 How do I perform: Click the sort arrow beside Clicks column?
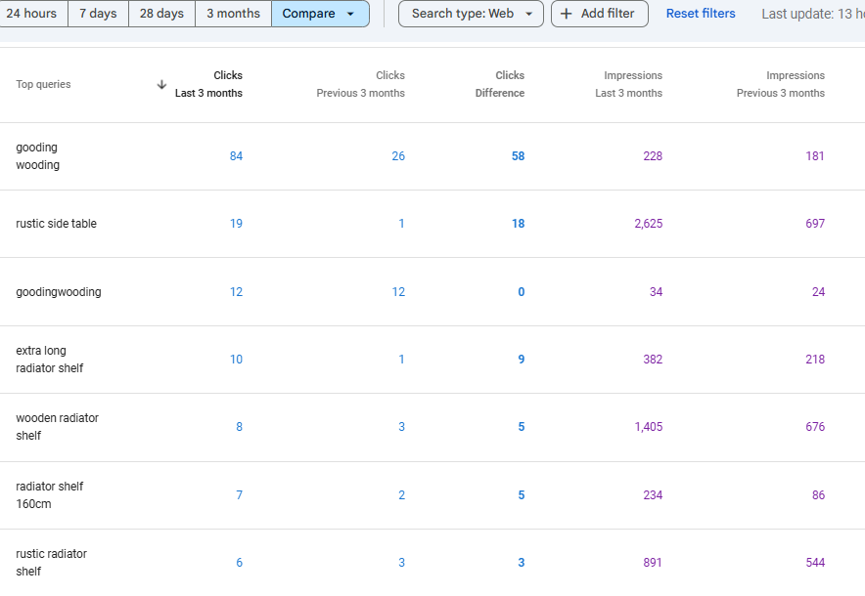click(x=161, y=85)
